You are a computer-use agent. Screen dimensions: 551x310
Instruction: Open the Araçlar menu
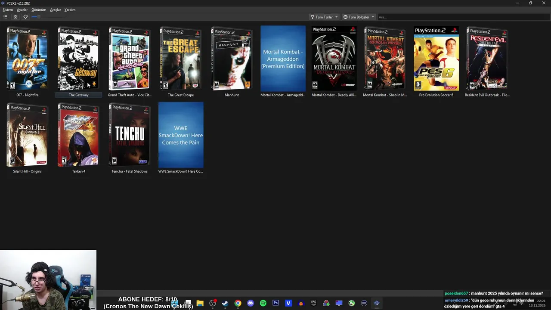coord(56,9)
